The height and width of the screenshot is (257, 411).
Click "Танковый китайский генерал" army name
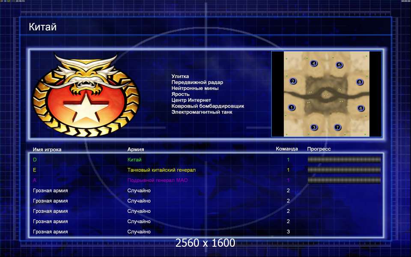pyautogui.click(x=161, y=170)
